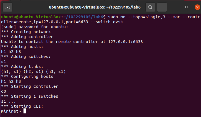The height and width of the screenshot is (117, 201).
Task: Close the terminal window
Action: pos(196,7)
